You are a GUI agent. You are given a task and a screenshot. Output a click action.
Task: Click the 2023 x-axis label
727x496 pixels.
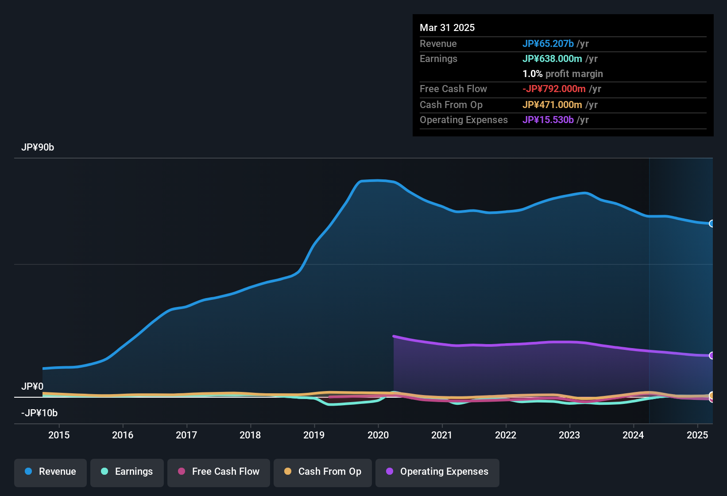(569, 435)
